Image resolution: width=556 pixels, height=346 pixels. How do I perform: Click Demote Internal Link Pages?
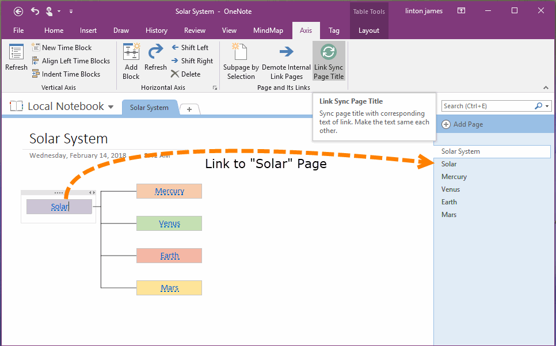(x=287, y=62)
